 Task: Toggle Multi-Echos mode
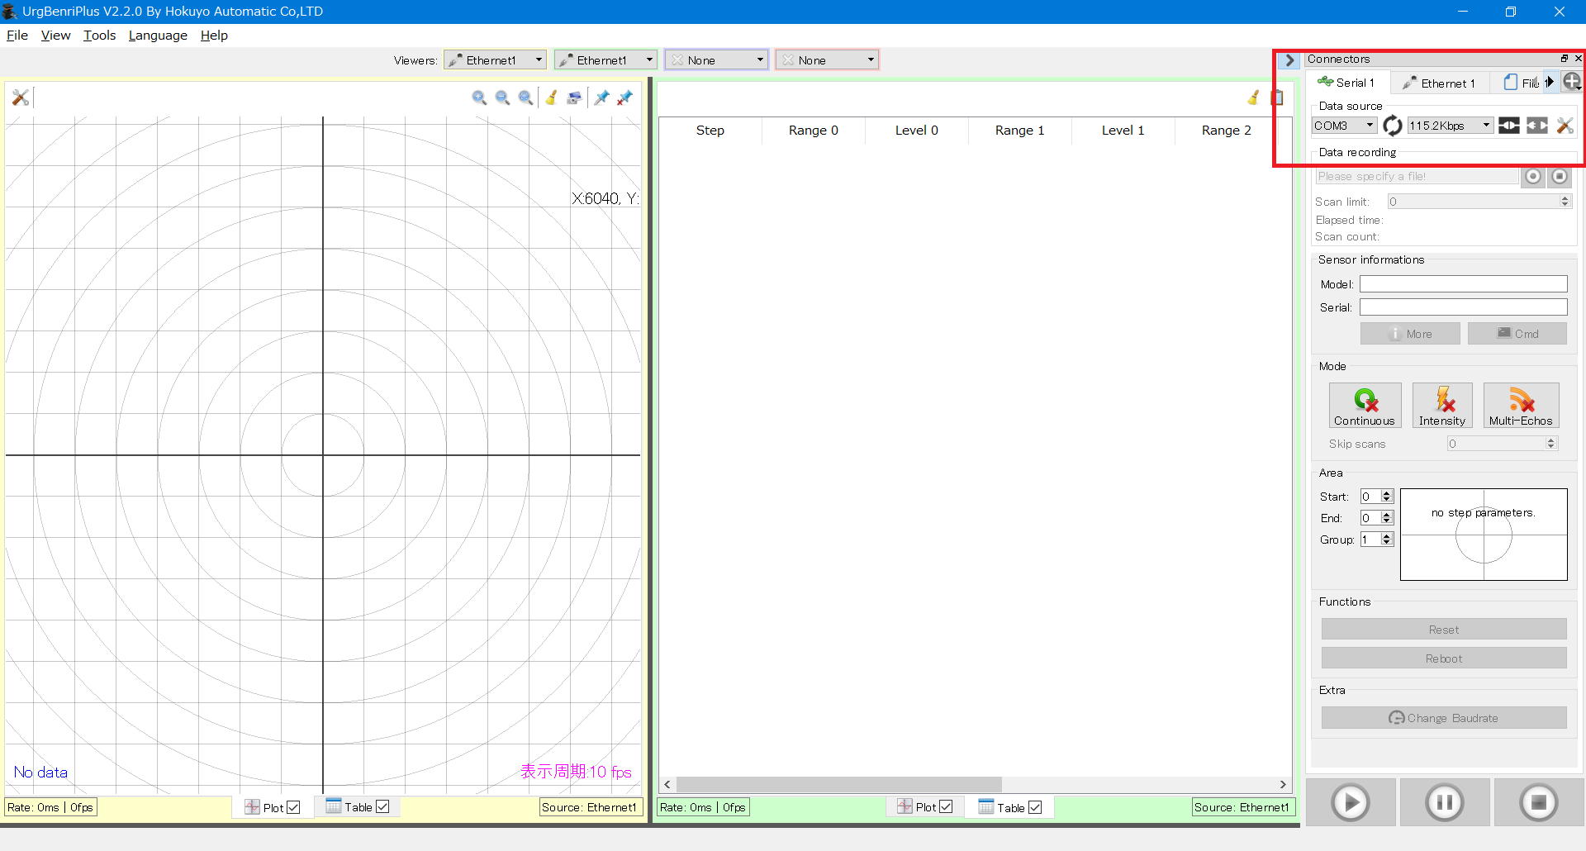pyautogui.click(x=1521, y=406)
